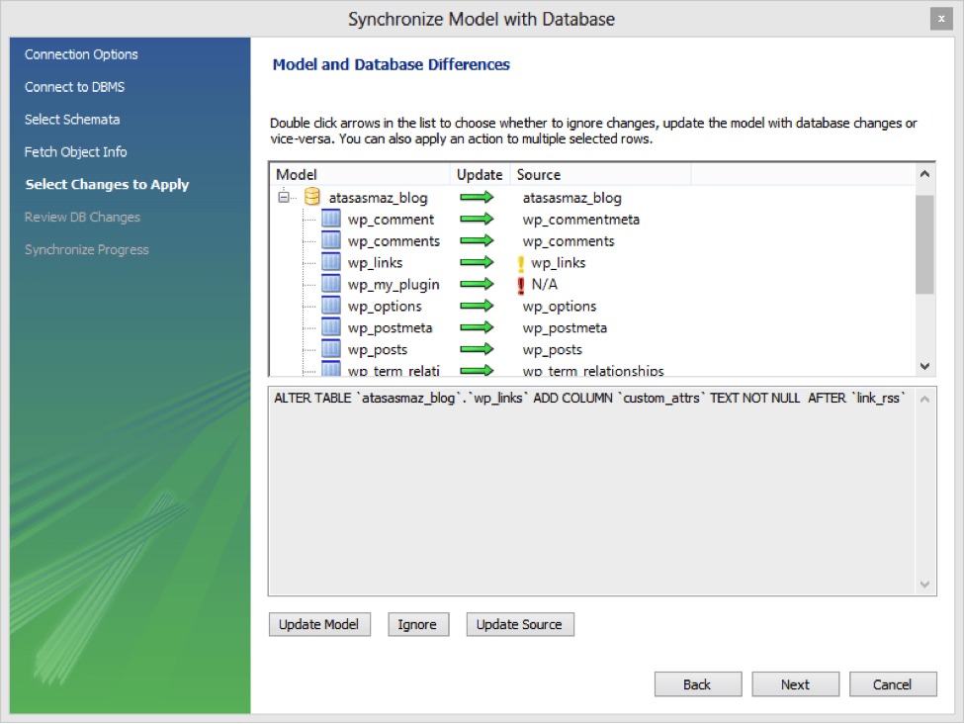Image resolution: width=964 pixels, height=724 pixels.
Task: Select the wp_comment model row text
Action: tap(391, 220)
